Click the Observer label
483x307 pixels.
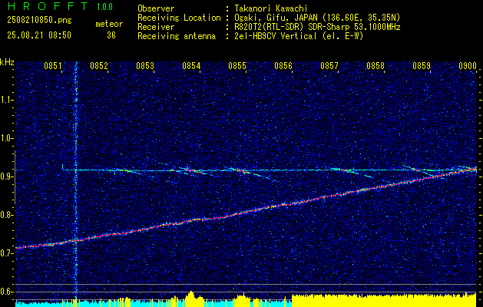pyautogui.click(x=156, y=9)
